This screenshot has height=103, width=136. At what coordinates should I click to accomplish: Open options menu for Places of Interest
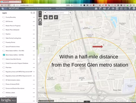(x=34, y=84)
